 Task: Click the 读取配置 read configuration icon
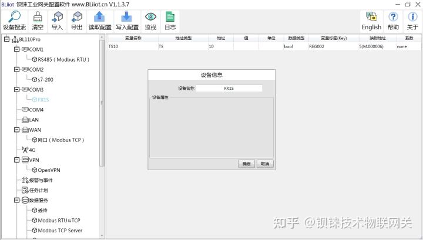pos(99,16)
